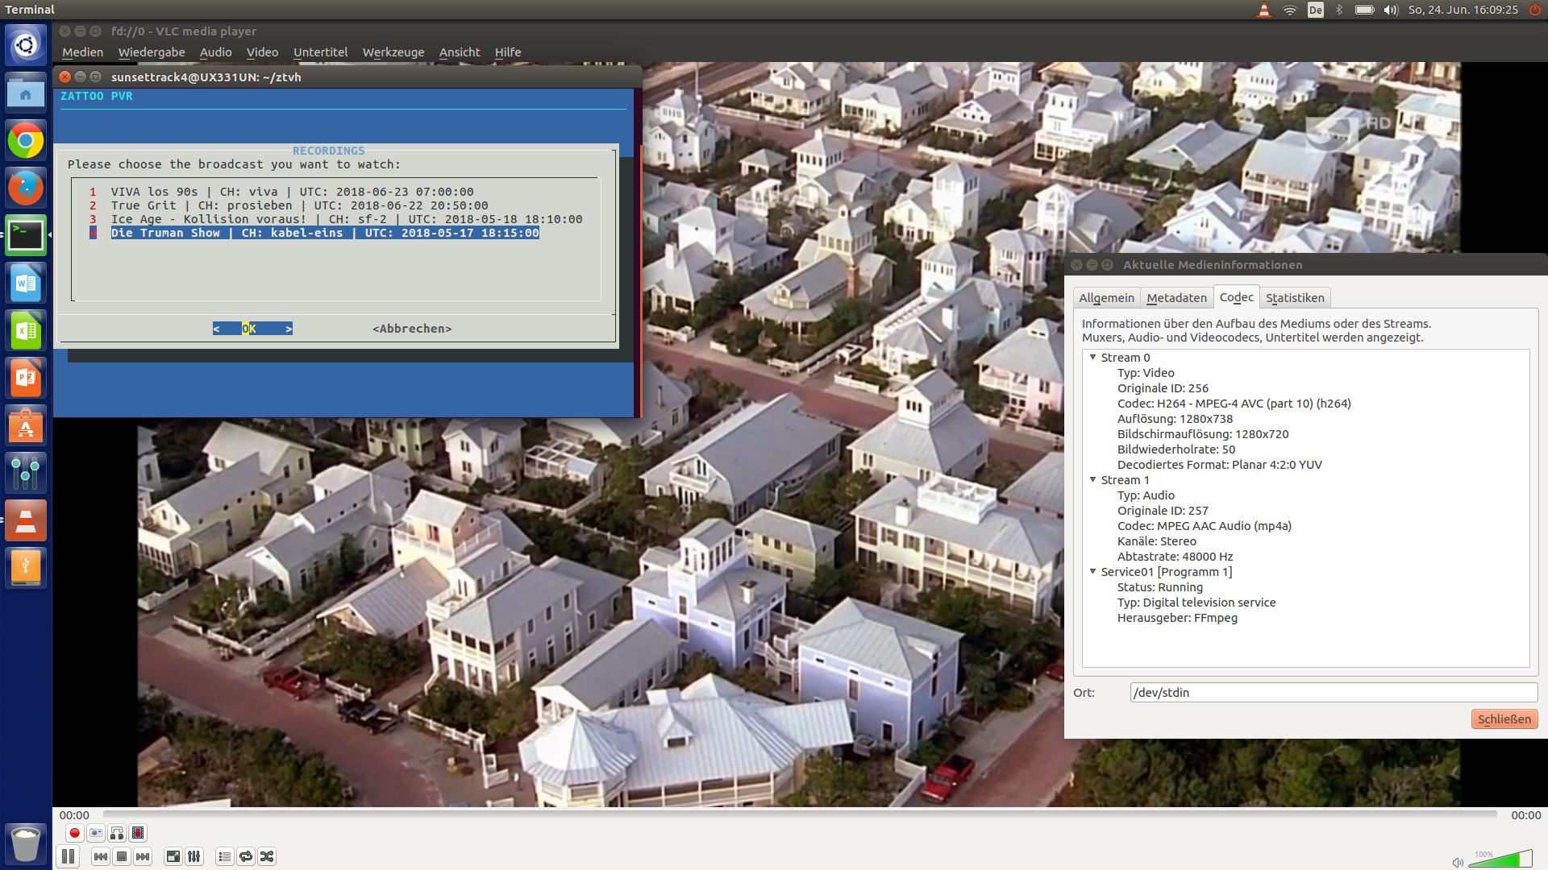Click the red Record button in VLC
The image size is (1548, 870).
[x=75, y=833]
